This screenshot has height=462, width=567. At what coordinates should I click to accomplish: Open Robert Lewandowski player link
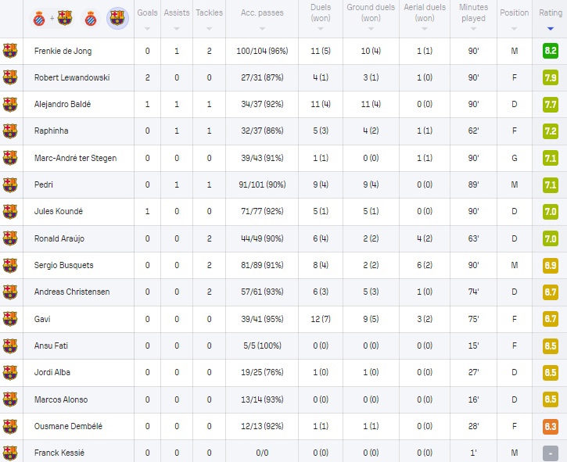[70, 78]
